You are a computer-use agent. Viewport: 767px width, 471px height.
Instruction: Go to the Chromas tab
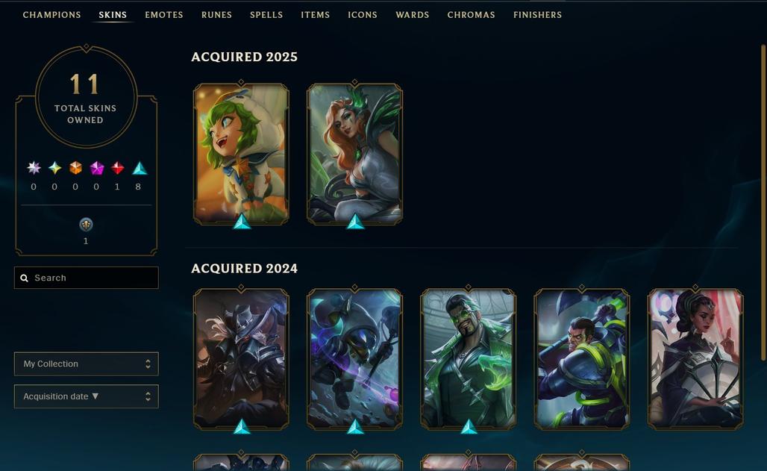(x=471, y=15)
